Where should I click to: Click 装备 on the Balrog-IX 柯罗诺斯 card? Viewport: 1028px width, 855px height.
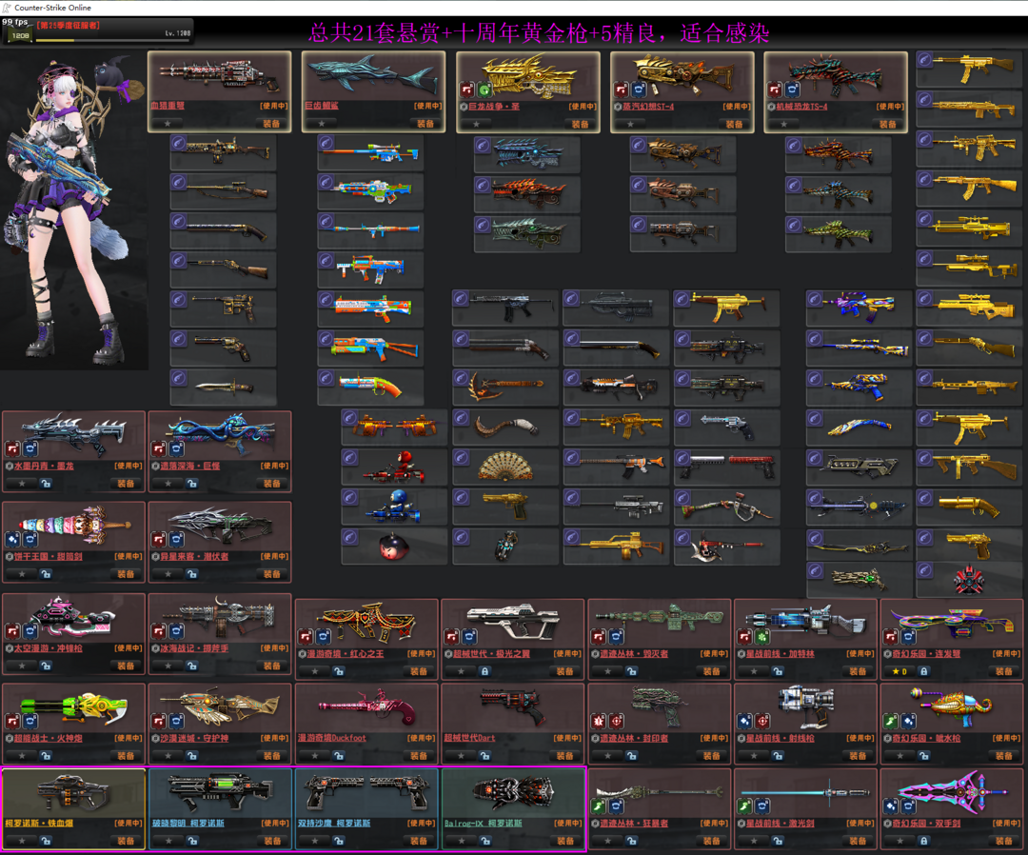565,841
